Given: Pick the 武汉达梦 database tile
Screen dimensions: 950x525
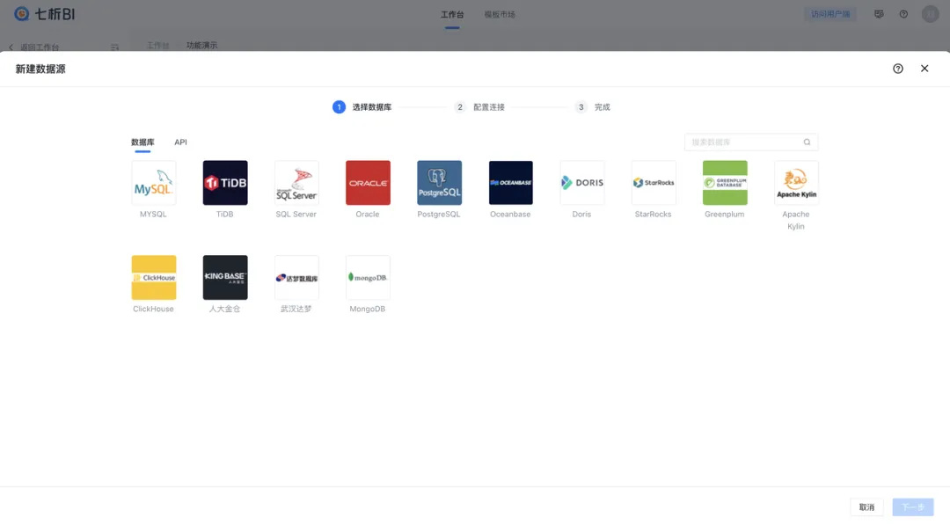Looking at the screenshot, I should point(296,277).
